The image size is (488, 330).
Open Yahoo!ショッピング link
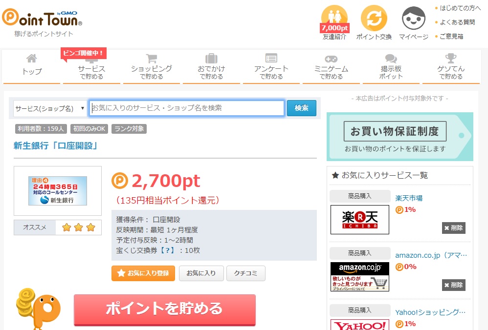(x=430, y=312)
